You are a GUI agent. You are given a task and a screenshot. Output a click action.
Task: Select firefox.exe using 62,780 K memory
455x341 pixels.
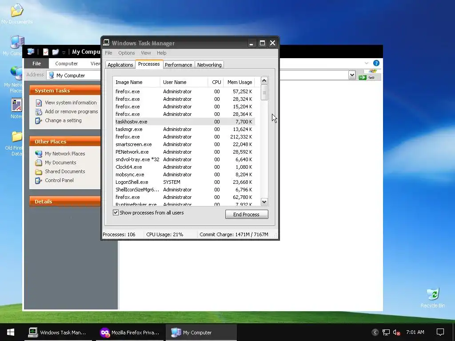(x=184, y=197)
